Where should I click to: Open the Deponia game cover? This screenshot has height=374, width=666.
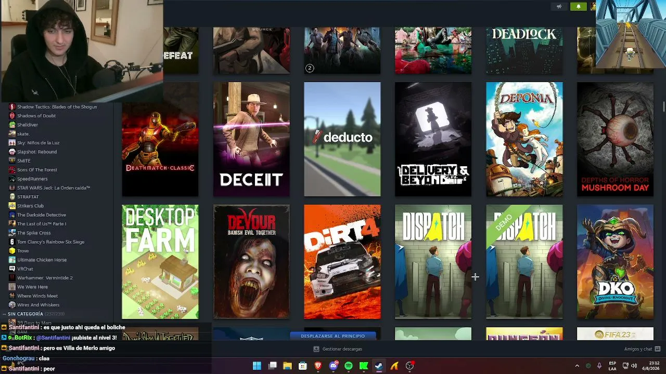click(524, 139)
